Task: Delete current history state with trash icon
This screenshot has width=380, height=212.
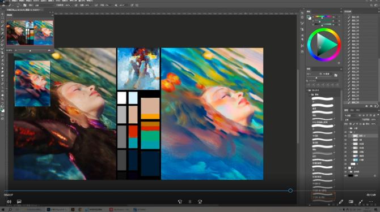Action: 375,106
